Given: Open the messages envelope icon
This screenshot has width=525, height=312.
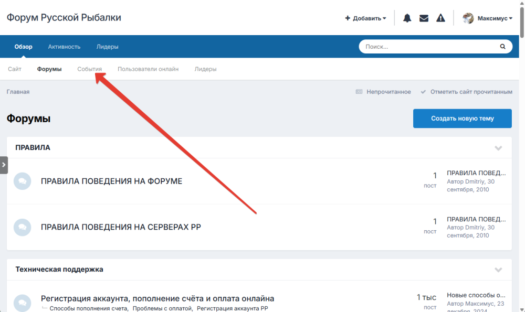Looking at the screenshot, I should coord(424,18).
